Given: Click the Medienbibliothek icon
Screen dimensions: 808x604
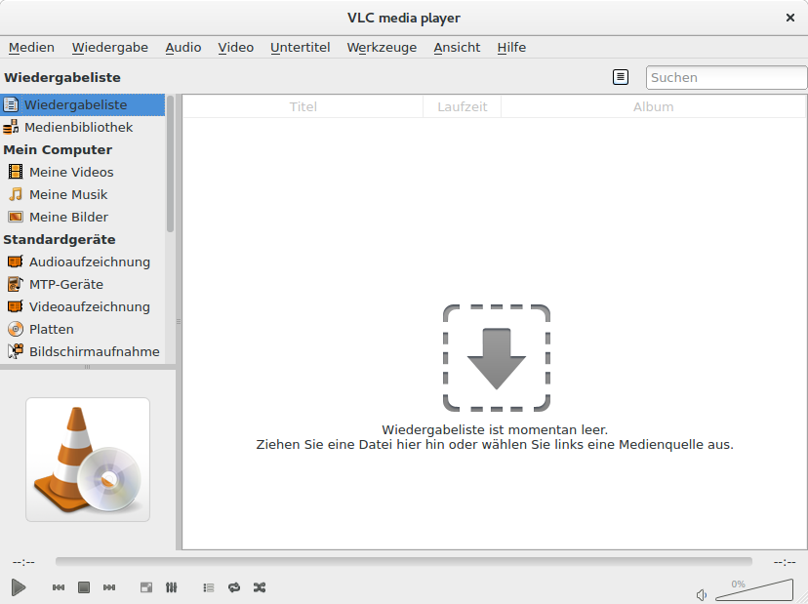Looking at the screenshot, I should [x=11, y=127].
